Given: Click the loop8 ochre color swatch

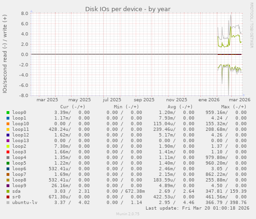Looking at the screenshot, I should 8,180.
